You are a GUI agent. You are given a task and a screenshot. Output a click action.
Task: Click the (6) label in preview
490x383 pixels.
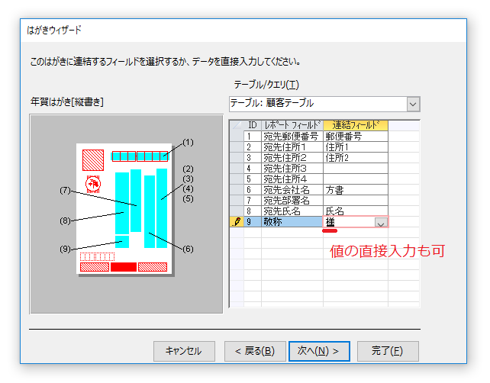(188, 249)
